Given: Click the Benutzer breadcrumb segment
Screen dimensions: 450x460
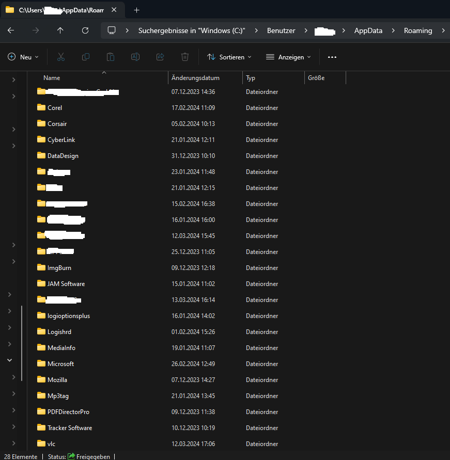Looking at the screenshot, I should (281, 30).
